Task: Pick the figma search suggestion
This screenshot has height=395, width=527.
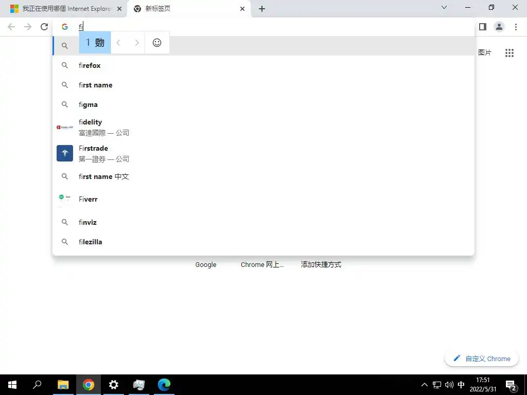Action: pyautogui.click(x=263, y=104)
